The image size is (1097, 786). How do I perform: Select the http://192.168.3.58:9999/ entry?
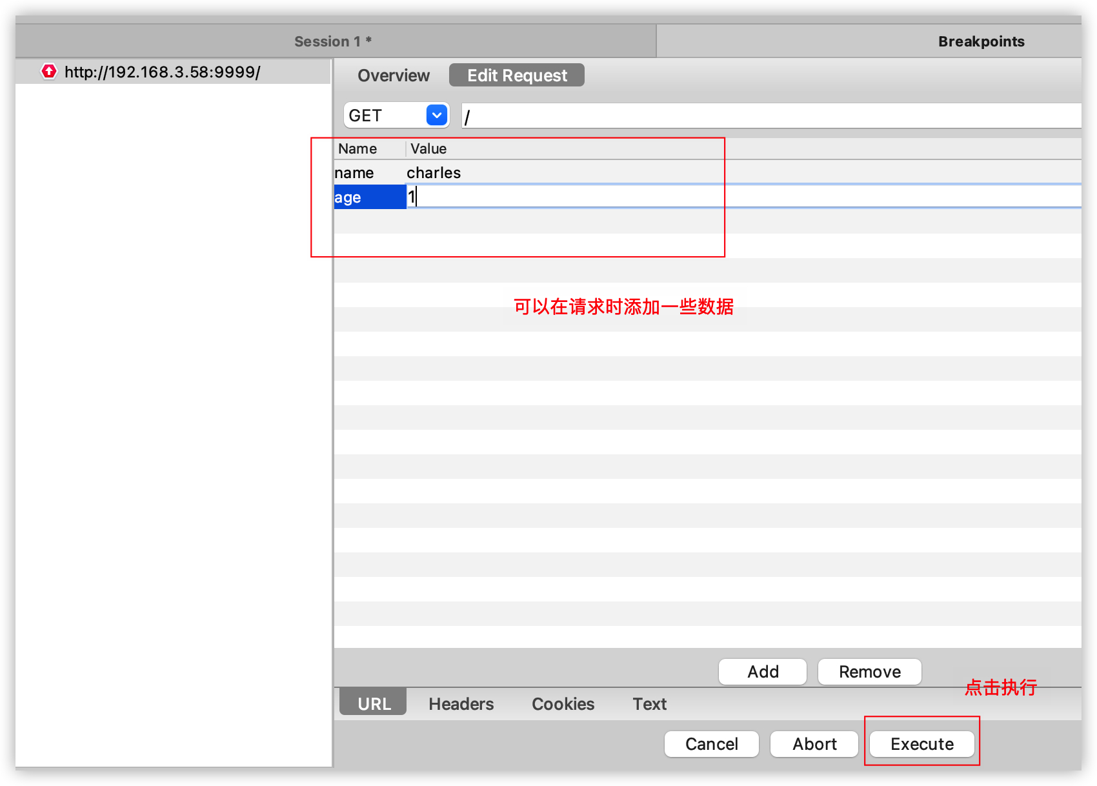pos(162,72)
